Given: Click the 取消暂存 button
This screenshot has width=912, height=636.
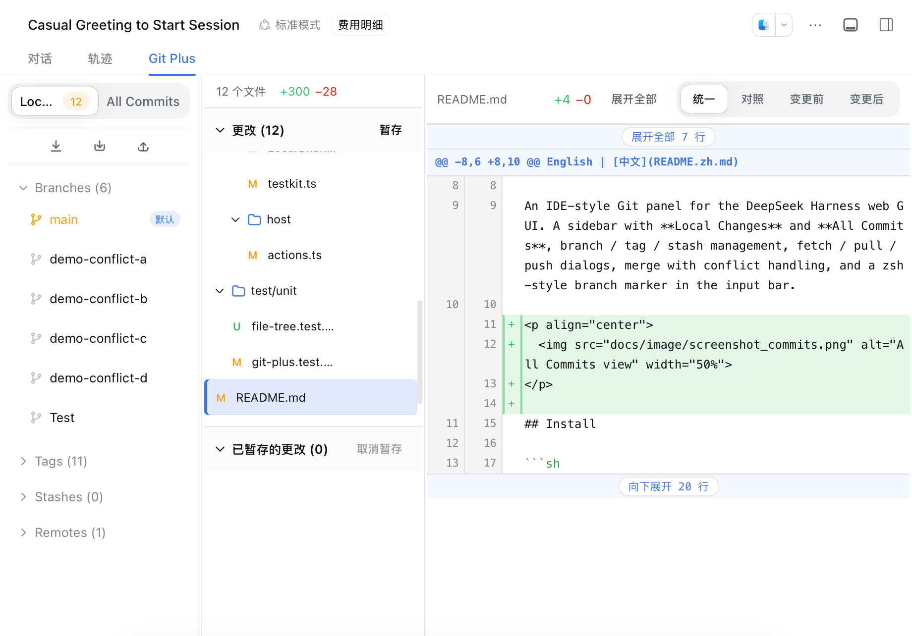Looking at the screenshot, I should pyautogui.click(x=379, y=449).
